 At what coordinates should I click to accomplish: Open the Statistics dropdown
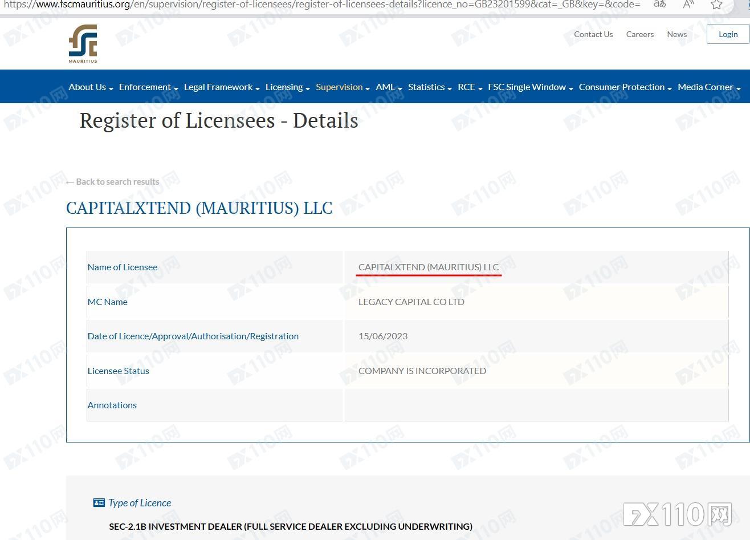pos(430,87)
